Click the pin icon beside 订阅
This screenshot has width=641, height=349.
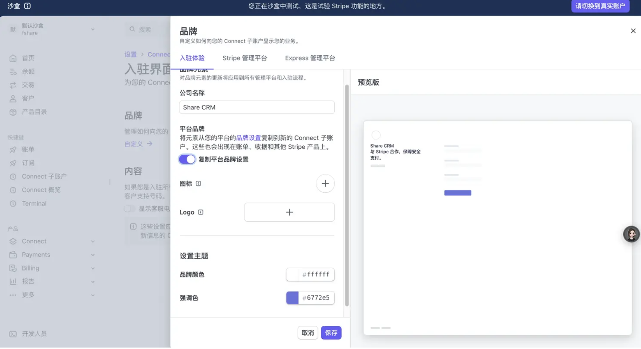point(13,163)
